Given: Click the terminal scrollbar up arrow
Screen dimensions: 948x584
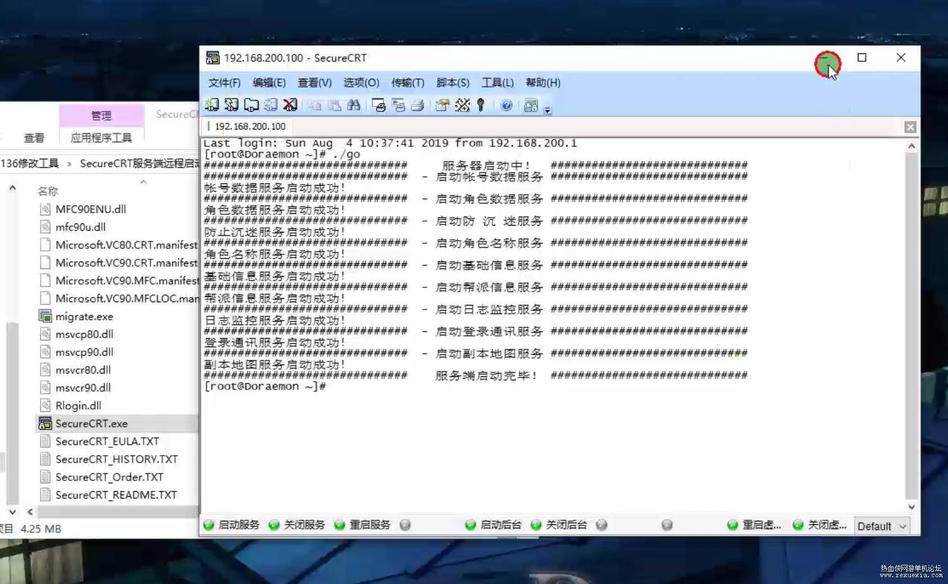Looking at the screenshot, I should (x=911, y=146).
